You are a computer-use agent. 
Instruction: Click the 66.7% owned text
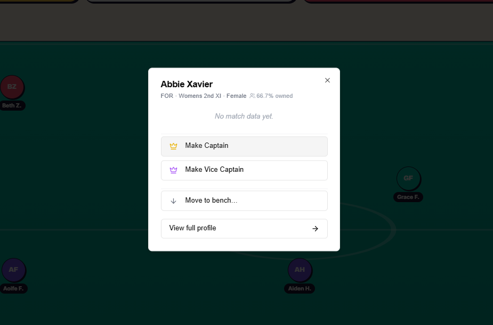(274, 96)
